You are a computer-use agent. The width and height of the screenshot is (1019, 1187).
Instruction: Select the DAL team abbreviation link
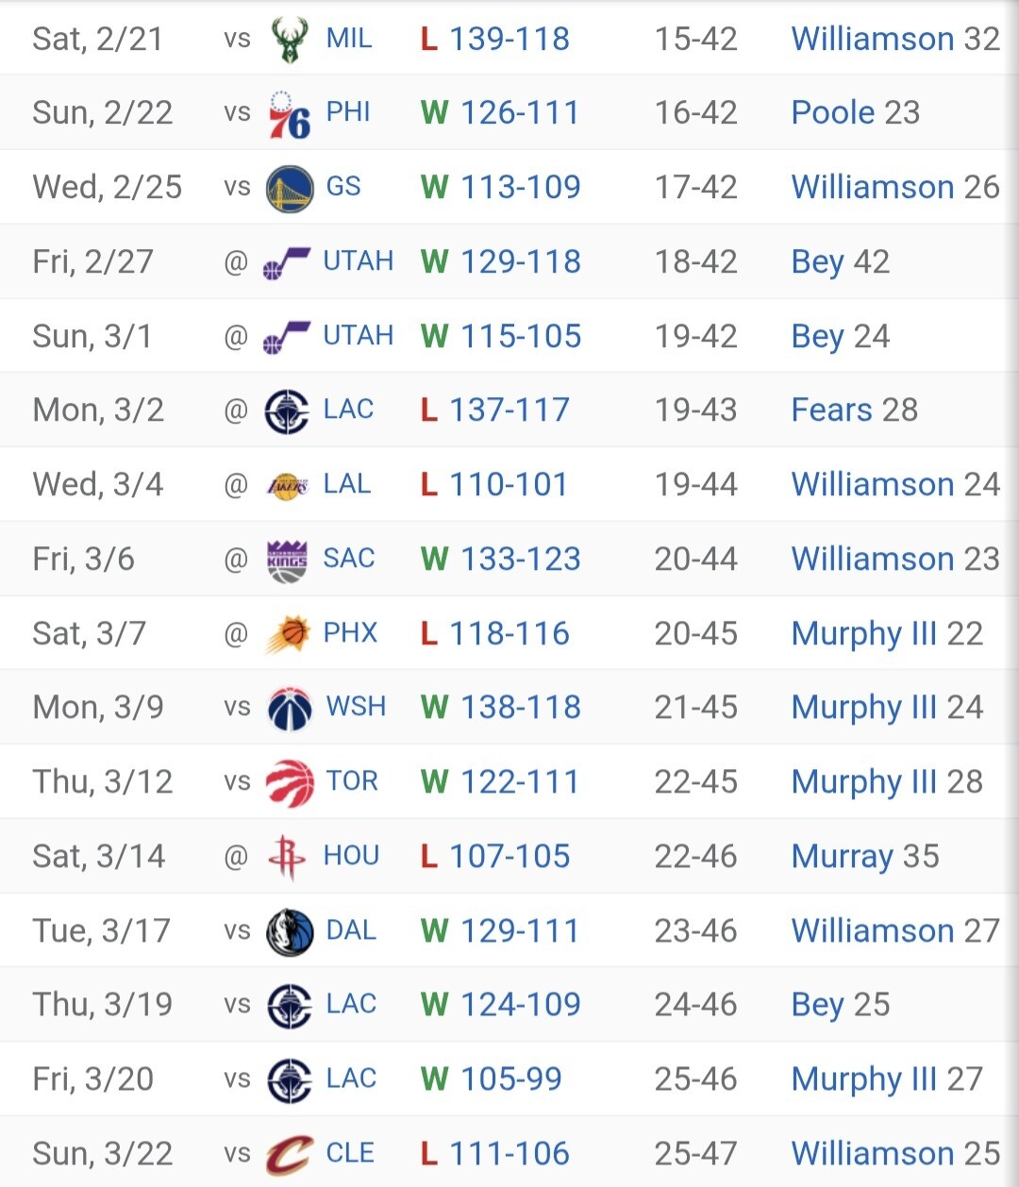point(351,930)
